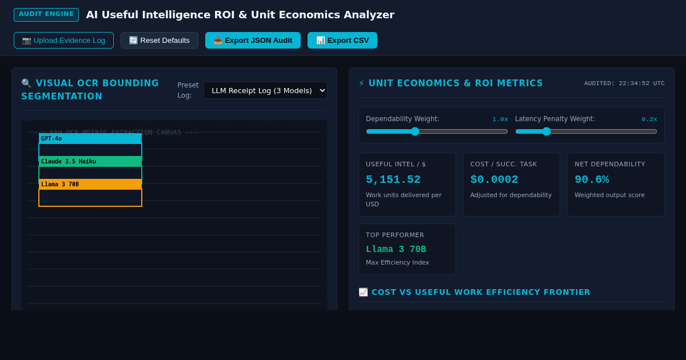The width and height of the screenshot is (686, 360).
Task: Select the GPT-4o bounding box label
Action: point(90,138)
